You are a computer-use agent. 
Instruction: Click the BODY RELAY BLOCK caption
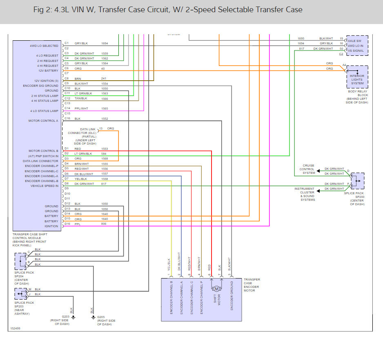357,97
